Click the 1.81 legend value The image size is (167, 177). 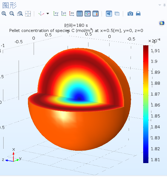coord(155,160)
